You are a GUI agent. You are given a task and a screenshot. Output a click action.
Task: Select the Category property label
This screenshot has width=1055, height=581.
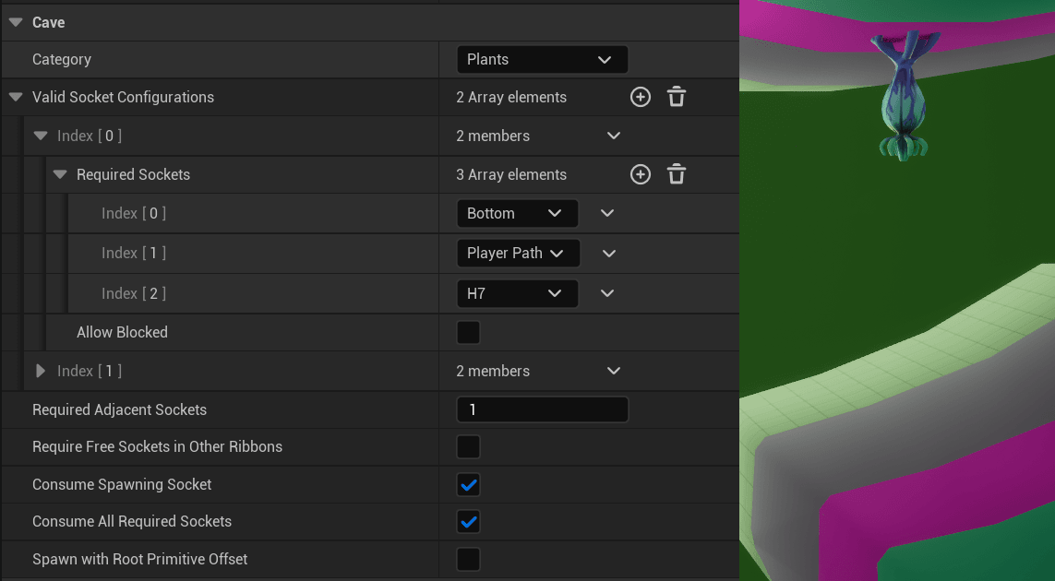pos(61,59)
